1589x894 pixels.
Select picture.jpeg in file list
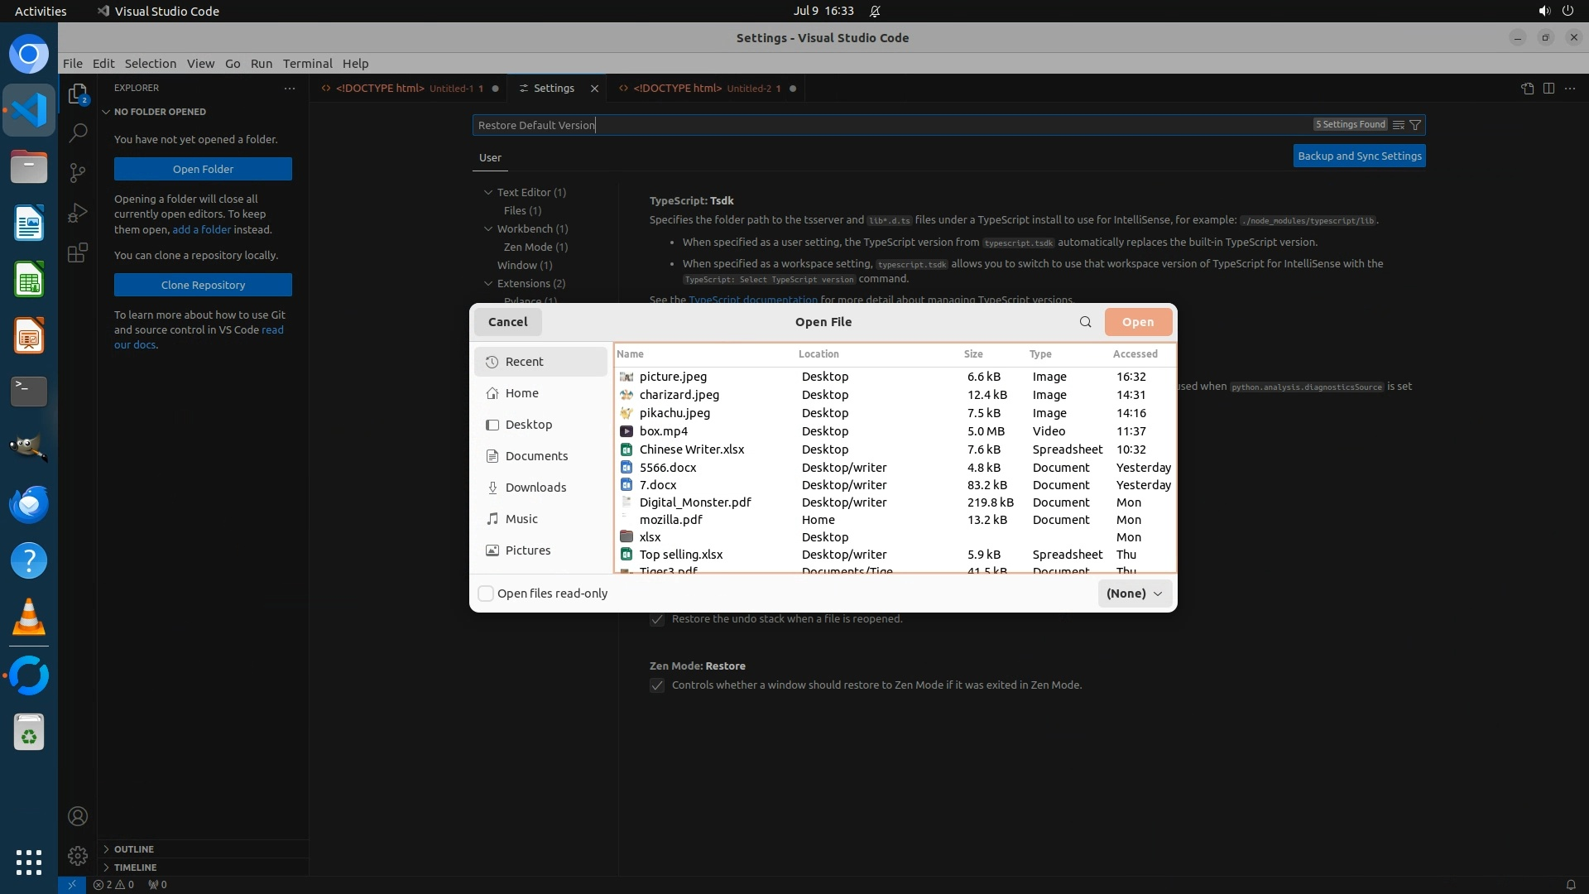(673, 377)
